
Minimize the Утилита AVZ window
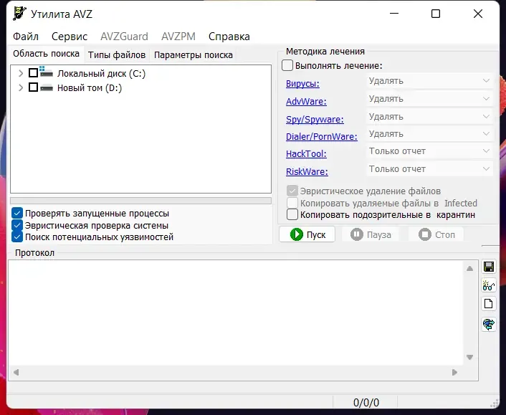pos(394,14)
